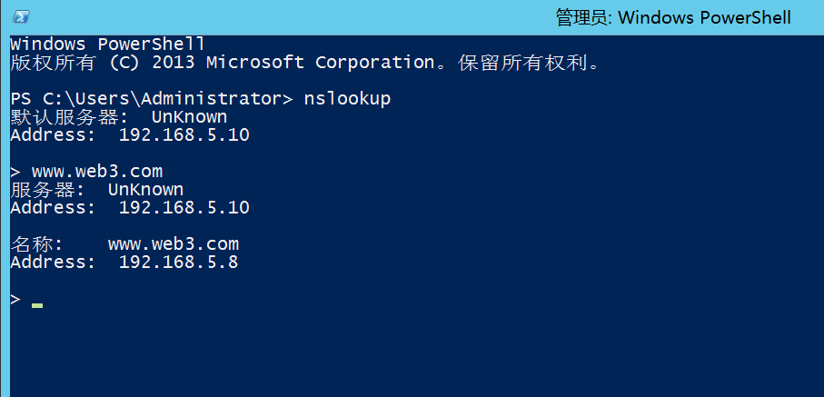
Task: Click the "版权所有 (C)" copyright text
Action: (x=71, y=63)
